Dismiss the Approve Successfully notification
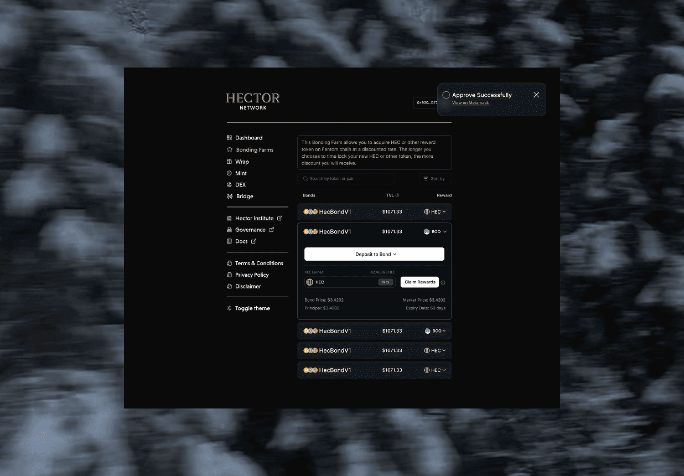The width and height of the screenshot is (684, 476). click(x=536, y=95)
